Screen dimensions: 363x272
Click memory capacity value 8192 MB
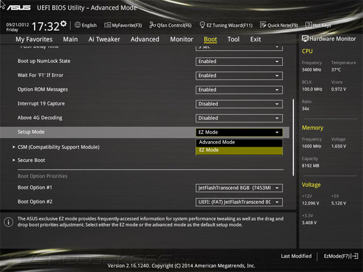pyautogui.click(x=310, y=165)
